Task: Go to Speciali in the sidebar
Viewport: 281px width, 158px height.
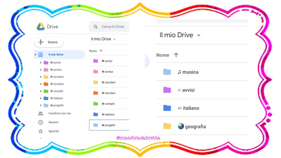Action: pos(53,131)
